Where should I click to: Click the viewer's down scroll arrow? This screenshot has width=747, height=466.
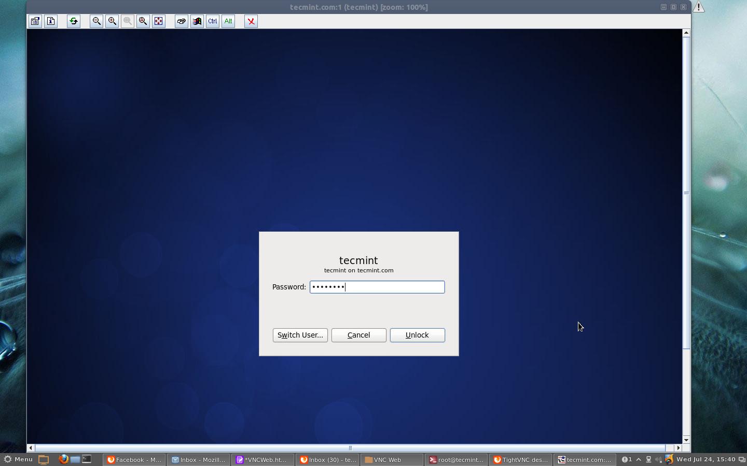click(x=686, y=440)
